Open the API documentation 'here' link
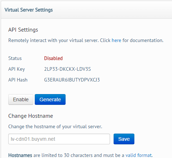Image resolution: width=172 pixels, height=158 pixels. click(116, 40)
